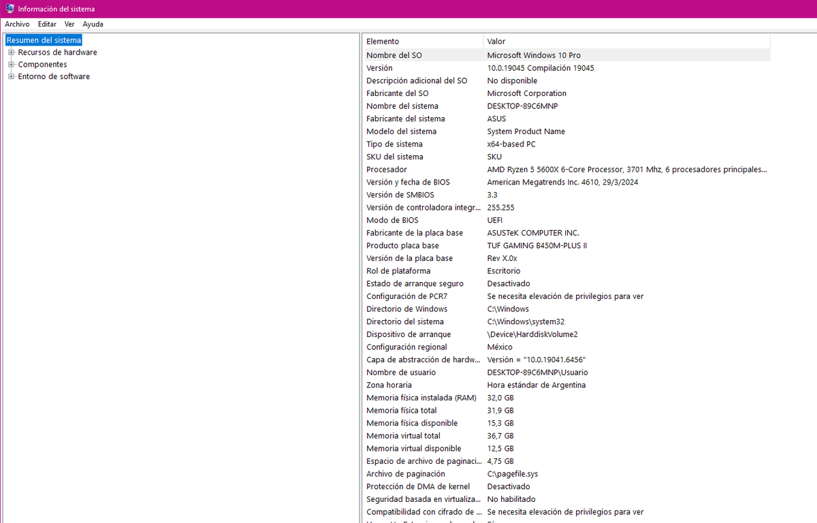Open the Ayuda menu
The image size is (817, 523).
tap(93, 24)
